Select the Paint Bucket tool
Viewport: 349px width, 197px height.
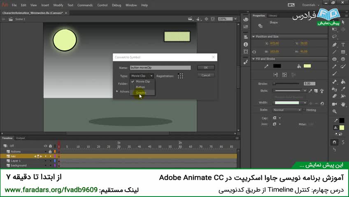(343, 82)
